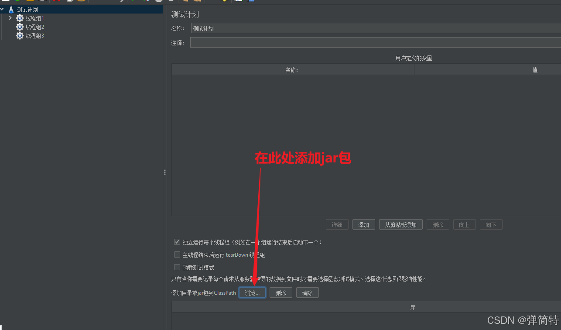Enable 主线程结束后运行 tearDown 线程组
This screenshot has height=330, width=561.
pyautogui.click(x=177, y=254)
